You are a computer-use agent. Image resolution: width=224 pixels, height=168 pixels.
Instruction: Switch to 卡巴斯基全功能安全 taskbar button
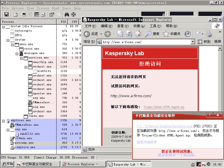click(x=38, y=164)
